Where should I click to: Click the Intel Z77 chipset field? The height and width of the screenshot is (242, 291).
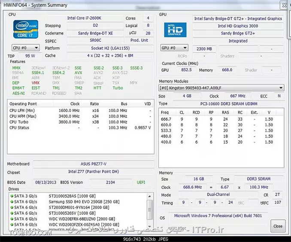coord(94,172)
